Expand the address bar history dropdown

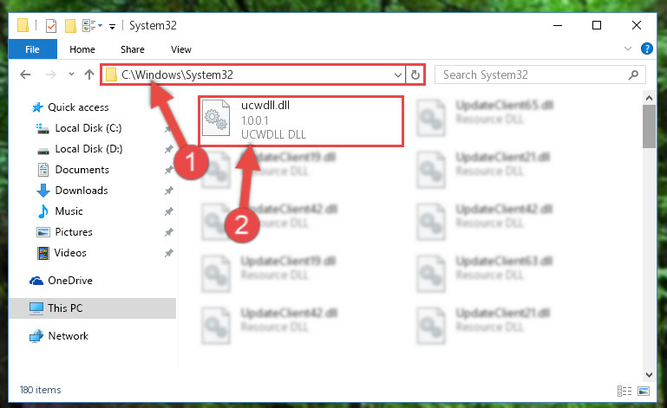(x=398, y=75)
